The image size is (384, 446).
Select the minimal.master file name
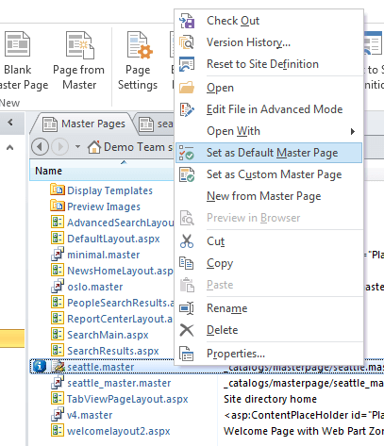pos(104,255)
